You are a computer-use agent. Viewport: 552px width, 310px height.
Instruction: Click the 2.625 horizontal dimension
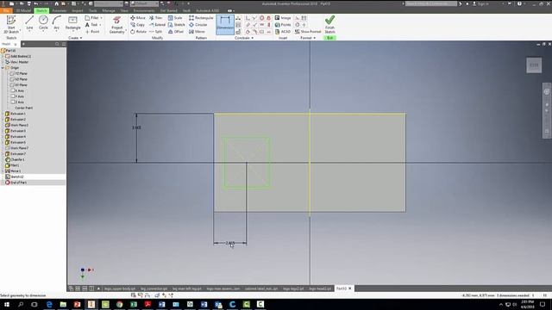click(x=230, y=243)
